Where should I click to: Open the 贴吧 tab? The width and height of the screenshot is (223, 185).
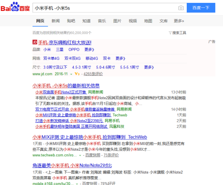(71, 21)
